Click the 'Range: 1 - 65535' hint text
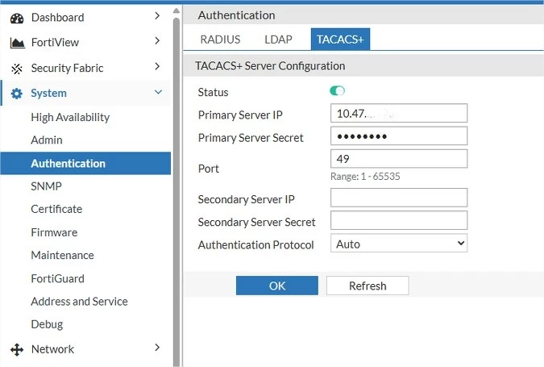The image size is (544, 367). pos(365,177)
